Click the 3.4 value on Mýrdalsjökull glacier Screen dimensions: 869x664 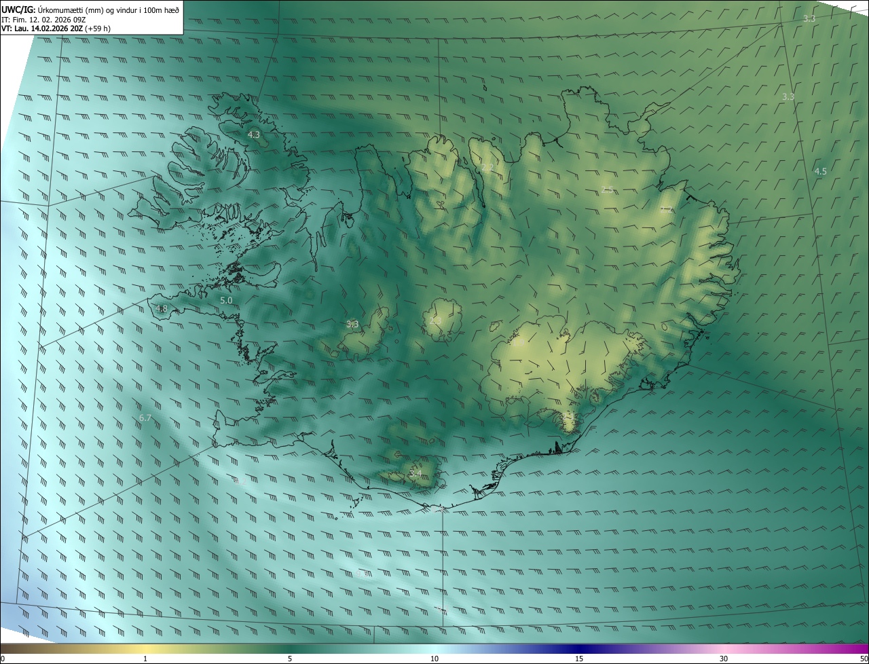click(x=415, y=473)
